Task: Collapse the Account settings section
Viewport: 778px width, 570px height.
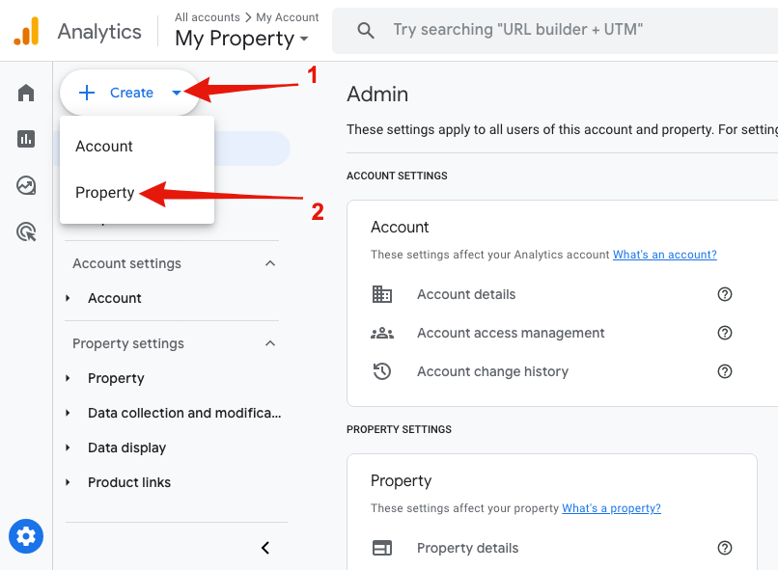Action: [270, 263]
